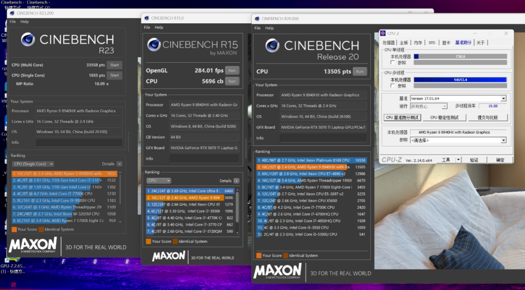525x290 pixels.
Task: Click the Cinebench R15 title bar icon
Action: pyautogui.click(x=147, y=18)
